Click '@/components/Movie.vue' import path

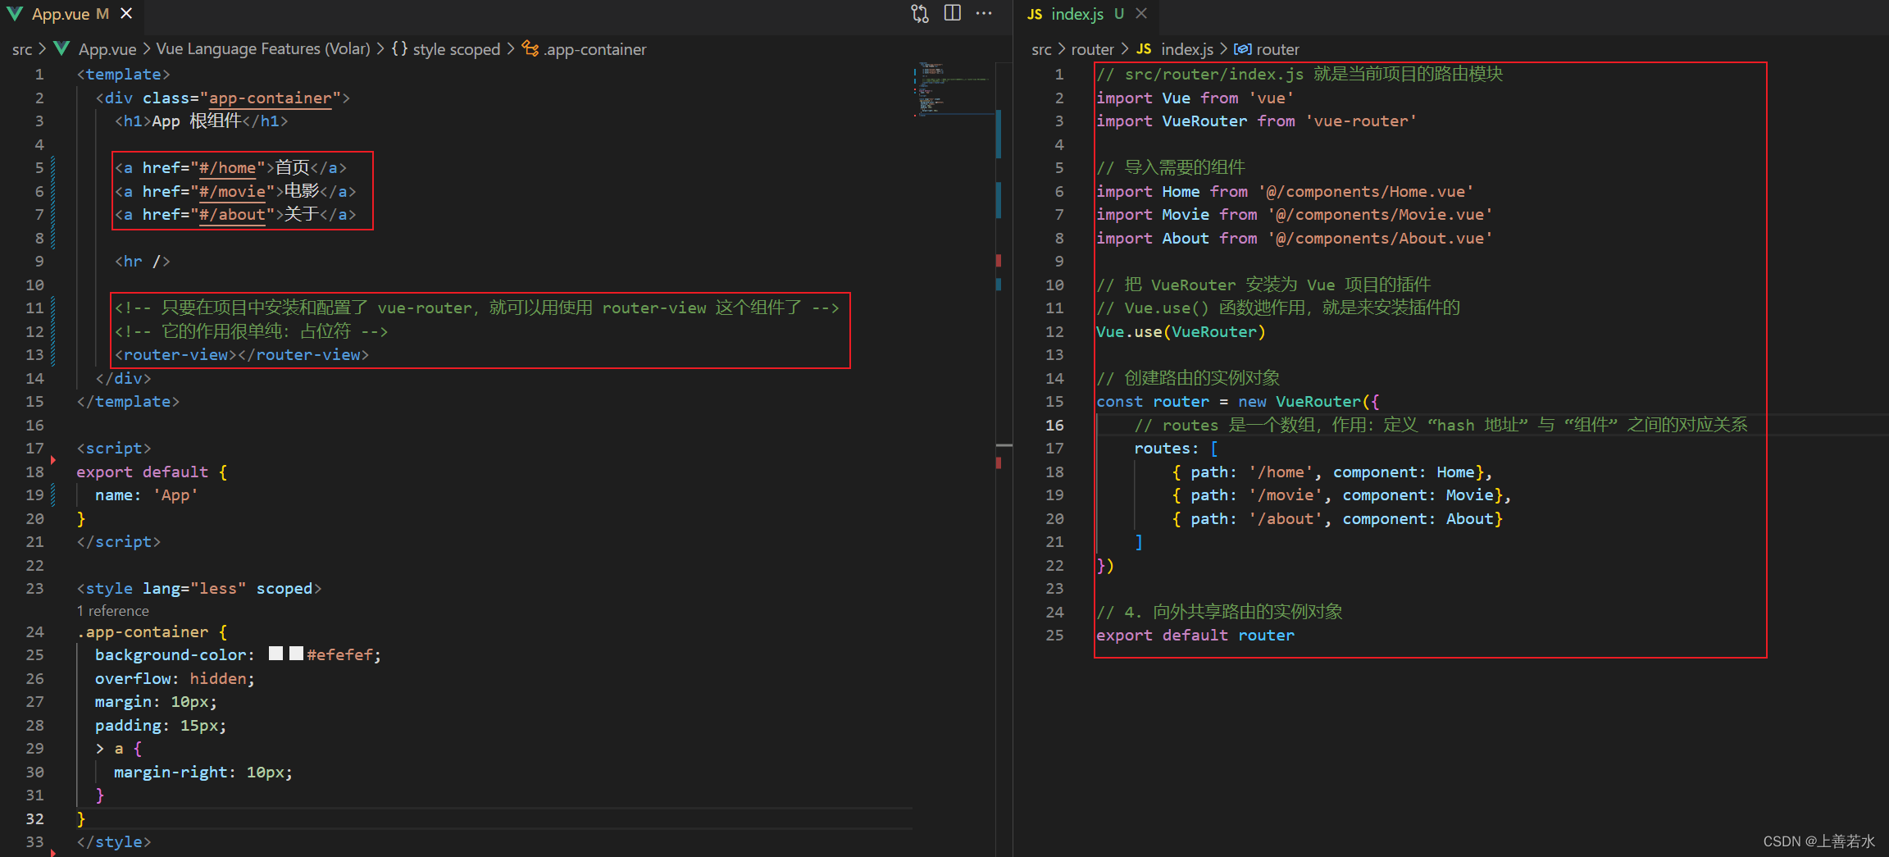tap(1380, 215)
